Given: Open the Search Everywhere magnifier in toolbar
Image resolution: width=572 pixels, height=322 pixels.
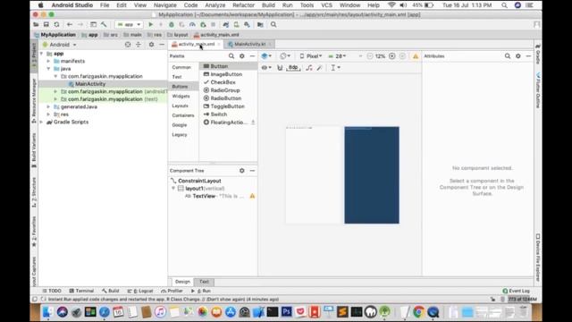Looking at the screenshot, I should click(x=273, y=24).
